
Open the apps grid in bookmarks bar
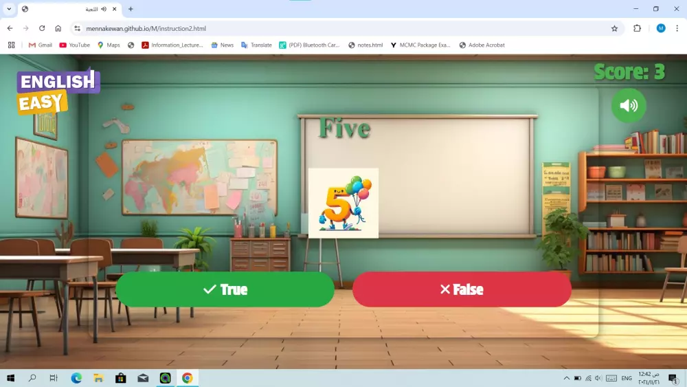[12, 45]
